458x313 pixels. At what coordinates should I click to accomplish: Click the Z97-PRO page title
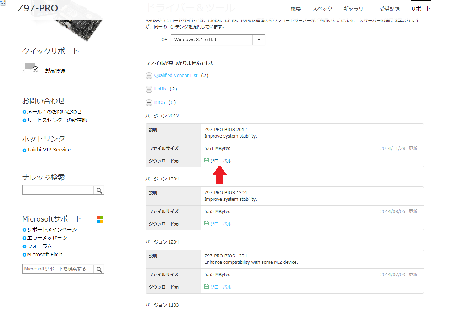[x=38, y=8]
